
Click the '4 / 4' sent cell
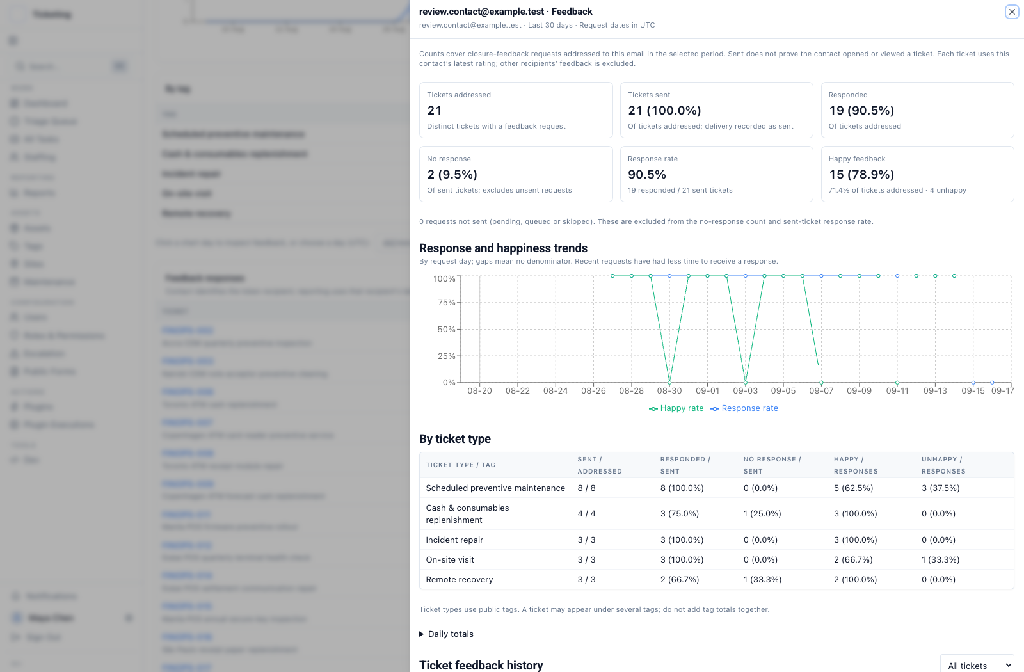(x=587, y=514)
